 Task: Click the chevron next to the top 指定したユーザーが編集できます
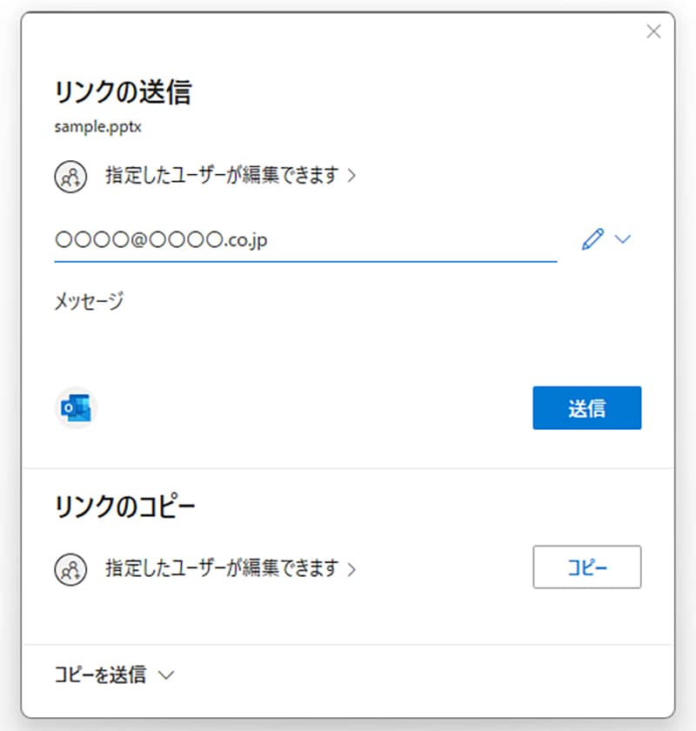(352, 176)
